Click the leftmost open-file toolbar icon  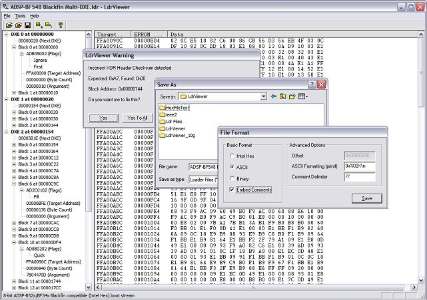[9, 25]
